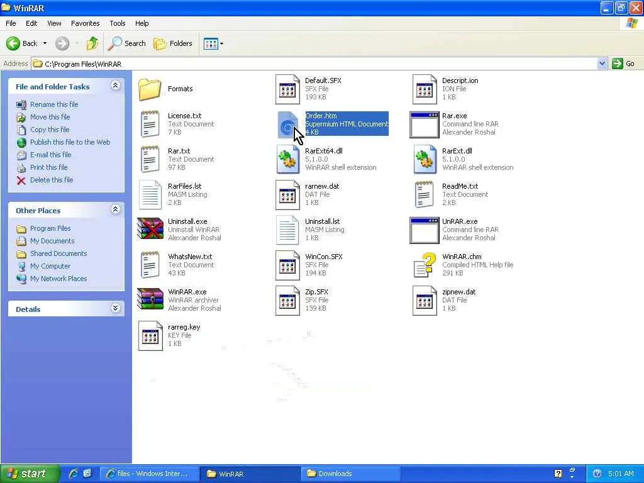Viewport: 644px width, 483px height.
Task: Click the Forward arrow toolbar button
Action: point(62,43)
